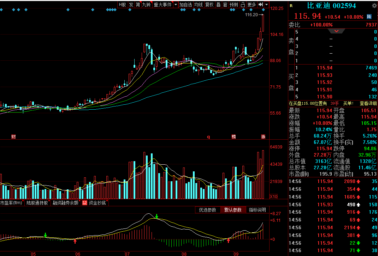Open the 更多 more options menu
The width and height of the screenshot is (378, 256).
(x=252, y=5)
